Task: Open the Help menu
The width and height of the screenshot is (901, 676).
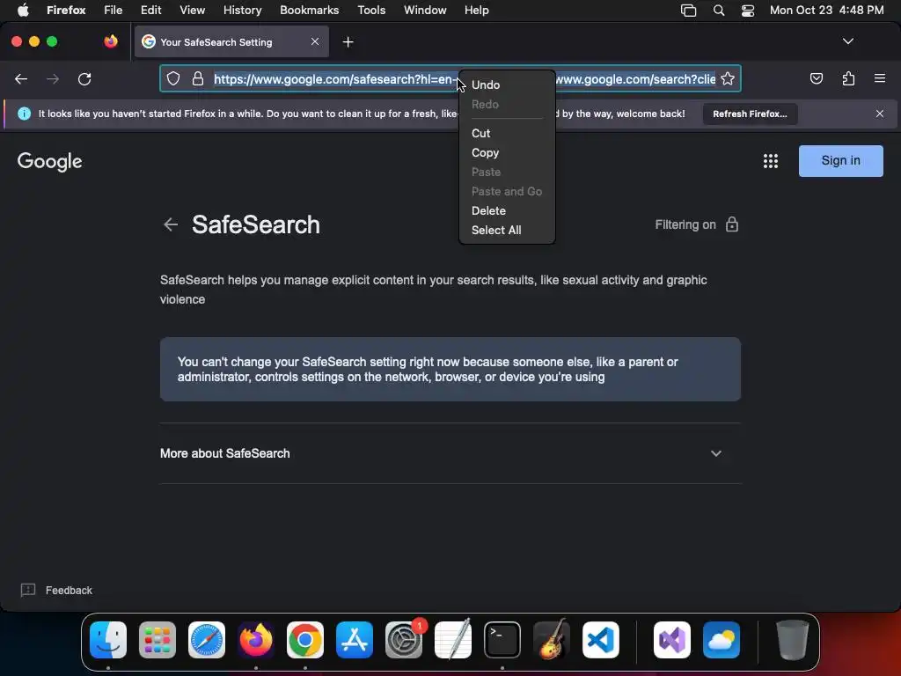Action: (x=476, y=10)
